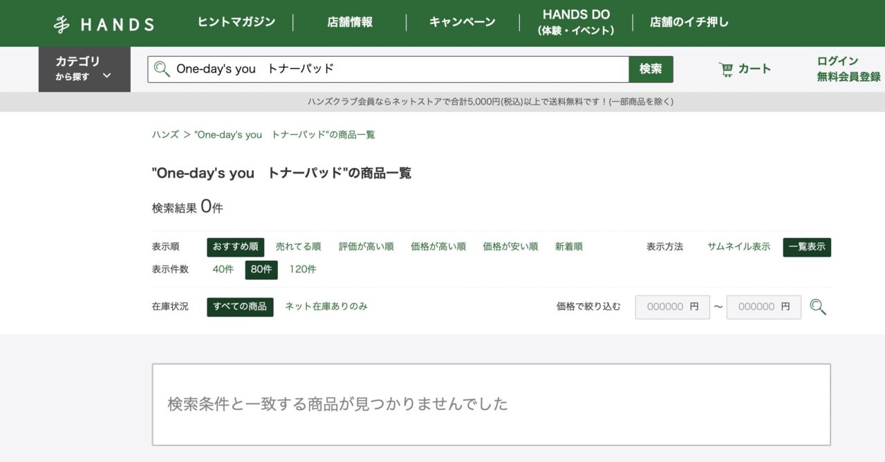
Task: Show 80件 per page
Action: (x=261, y=270)
